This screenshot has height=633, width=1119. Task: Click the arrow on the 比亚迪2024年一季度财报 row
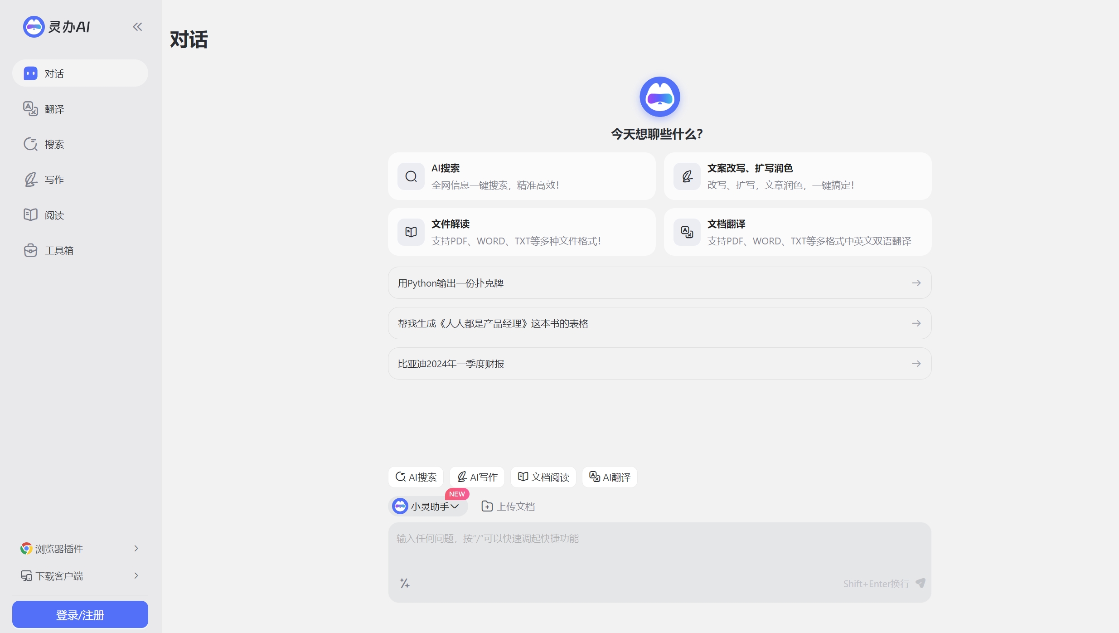coord(916,364)
